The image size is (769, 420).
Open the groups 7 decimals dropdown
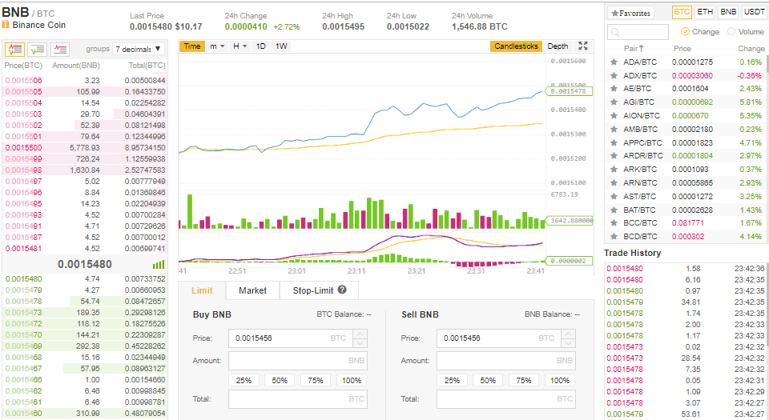click(139, 49)
